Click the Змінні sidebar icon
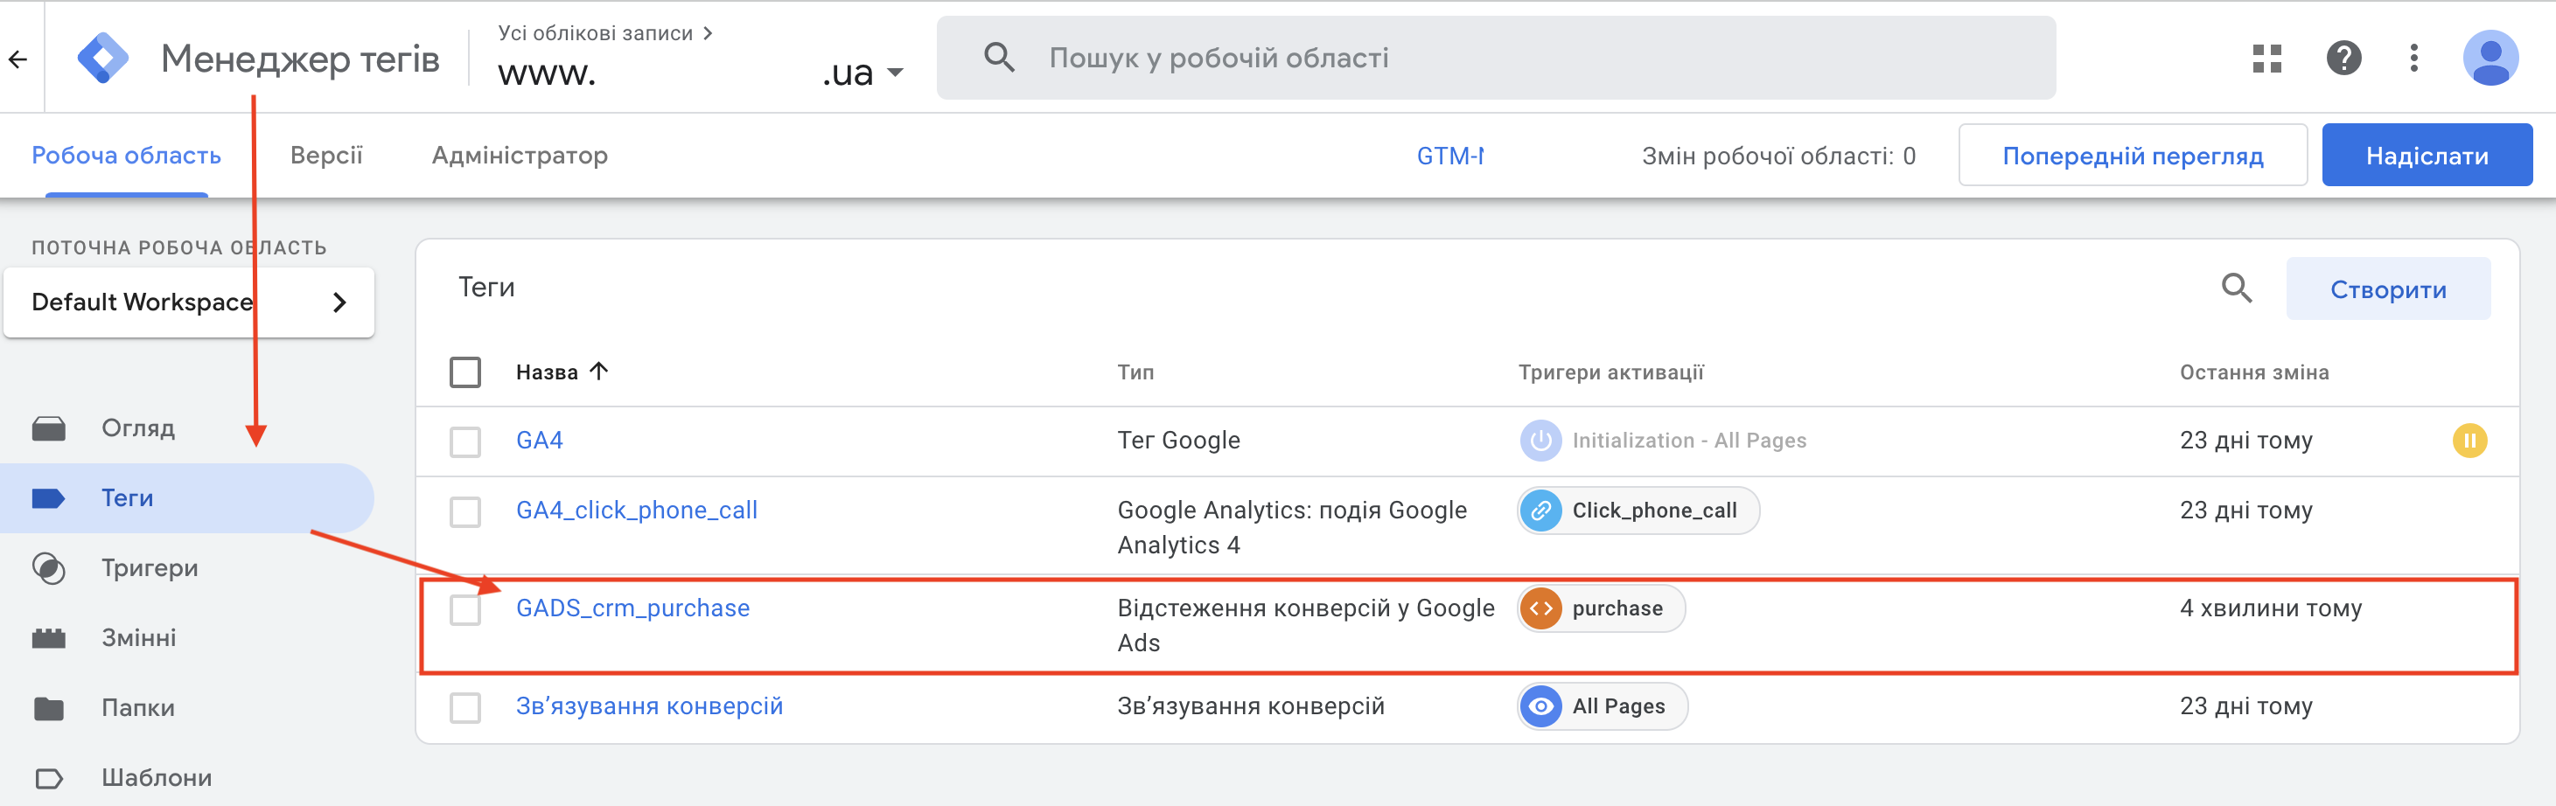The width and height of the screenshot is (2556, 806). 49,637
